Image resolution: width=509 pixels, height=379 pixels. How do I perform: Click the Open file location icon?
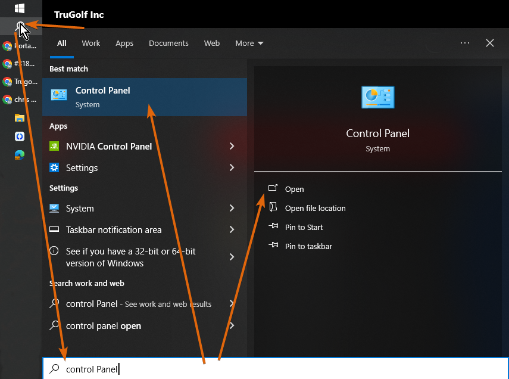click(x=273, y=207)
